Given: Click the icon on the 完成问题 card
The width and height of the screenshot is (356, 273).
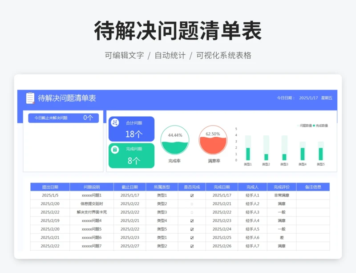Looking at the screenshot, I should pos(115,150).
